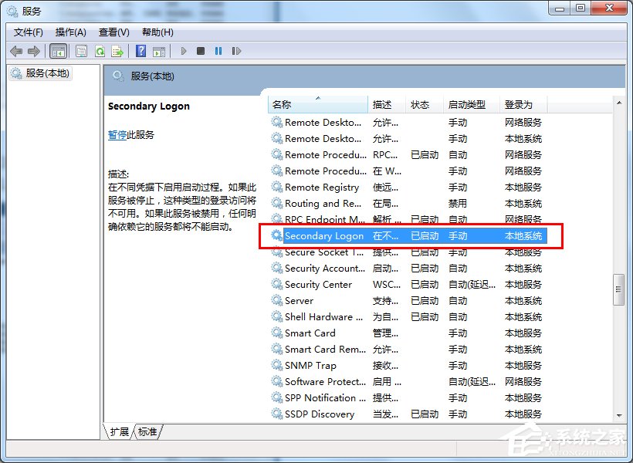Screen dimensions: 633x463
Task: Click the Export List toolbar icon
Action: 117,51
